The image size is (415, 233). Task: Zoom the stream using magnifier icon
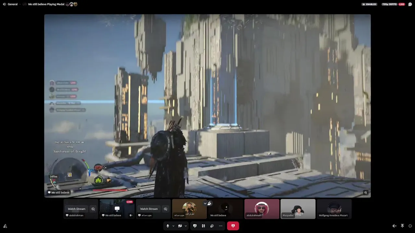[366, 193]
